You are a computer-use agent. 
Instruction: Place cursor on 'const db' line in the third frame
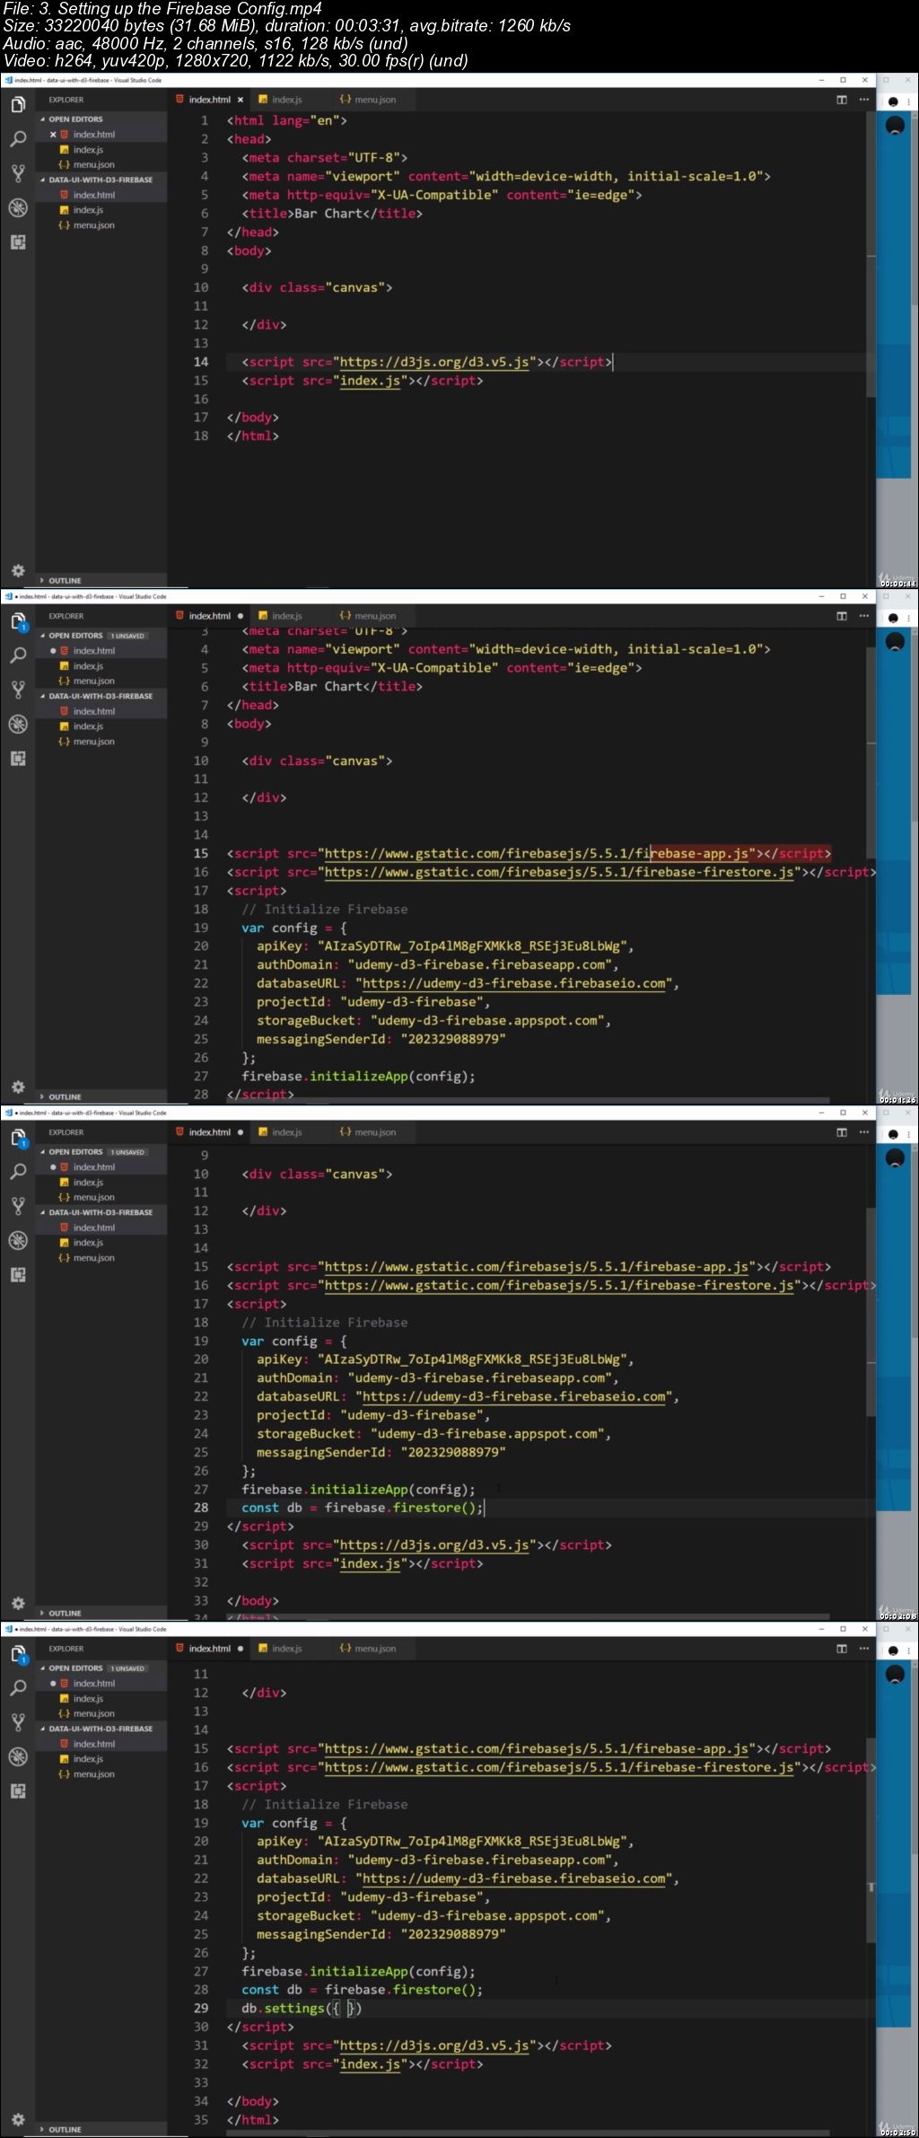(363, 1508)
